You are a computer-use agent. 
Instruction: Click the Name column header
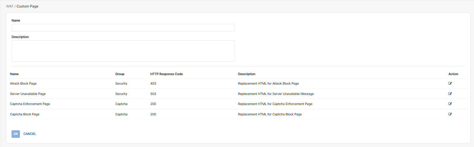[x=14, y=74]
